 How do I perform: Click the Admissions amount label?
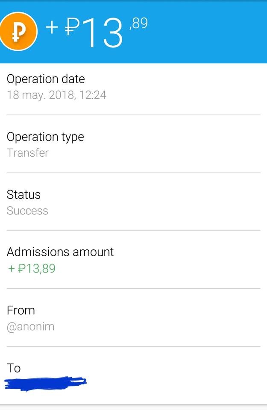coord(60,252)
